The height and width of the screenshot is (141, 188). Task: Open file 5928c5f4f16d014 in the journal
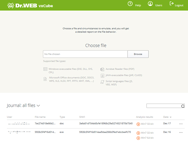[x=45, y=132]
